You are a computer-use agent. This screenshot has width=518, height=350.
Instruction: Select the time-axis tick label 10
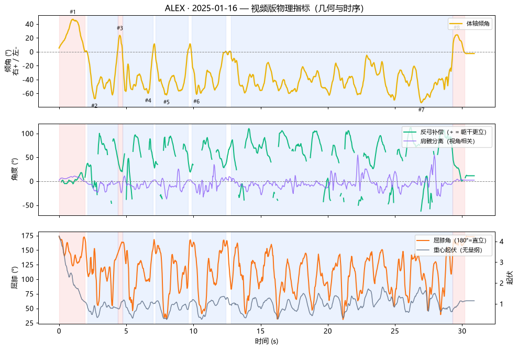coord(194,331)
